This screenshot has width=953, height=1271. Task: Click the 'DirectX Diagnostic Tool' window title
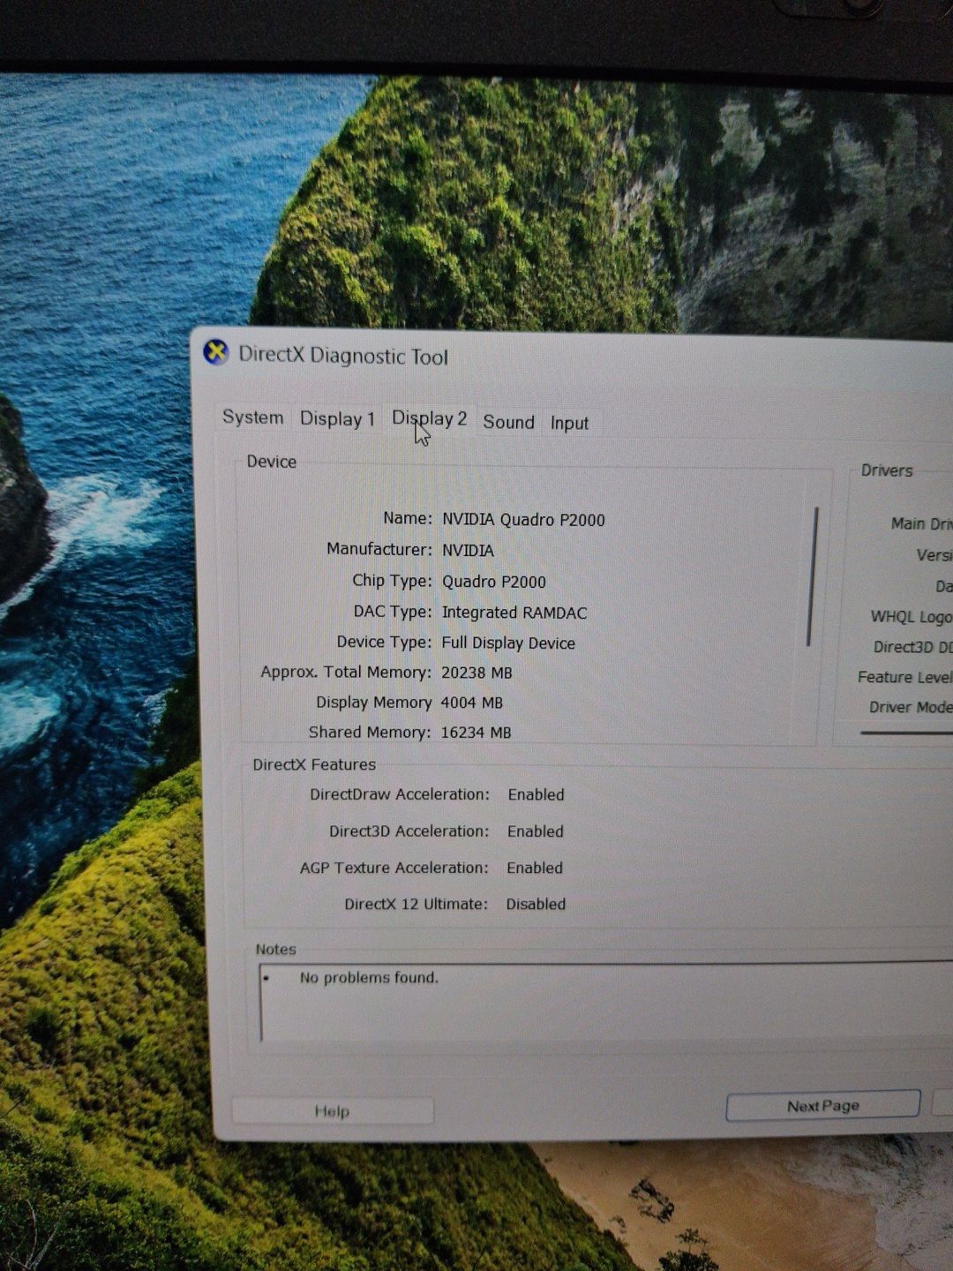343,356
